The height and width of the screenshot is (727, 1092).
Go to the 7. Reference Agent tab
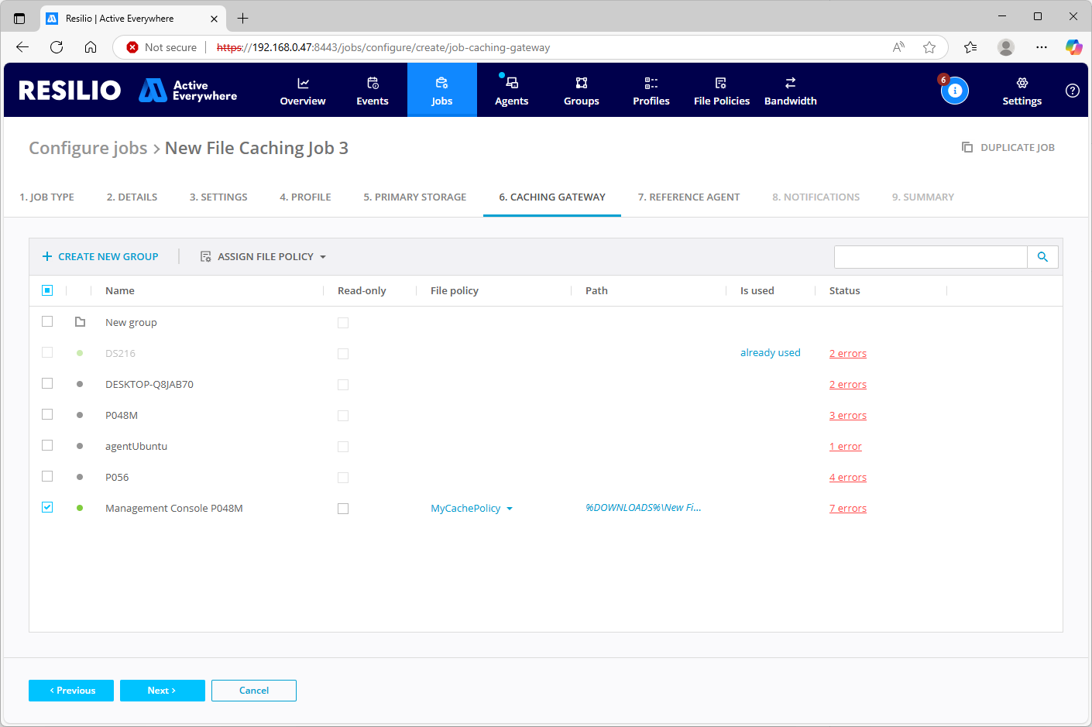(x=689, y=197)
